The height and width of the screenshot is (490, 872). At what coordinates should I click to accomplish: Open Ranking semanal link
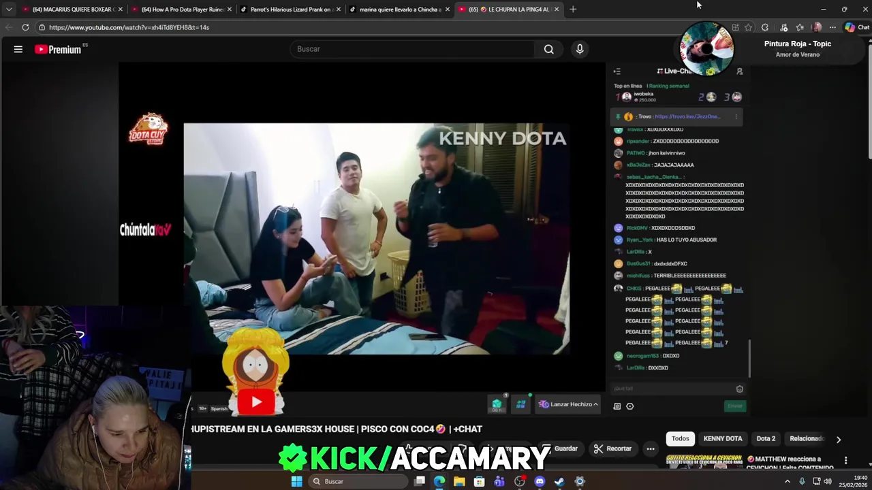coord(669,86)
